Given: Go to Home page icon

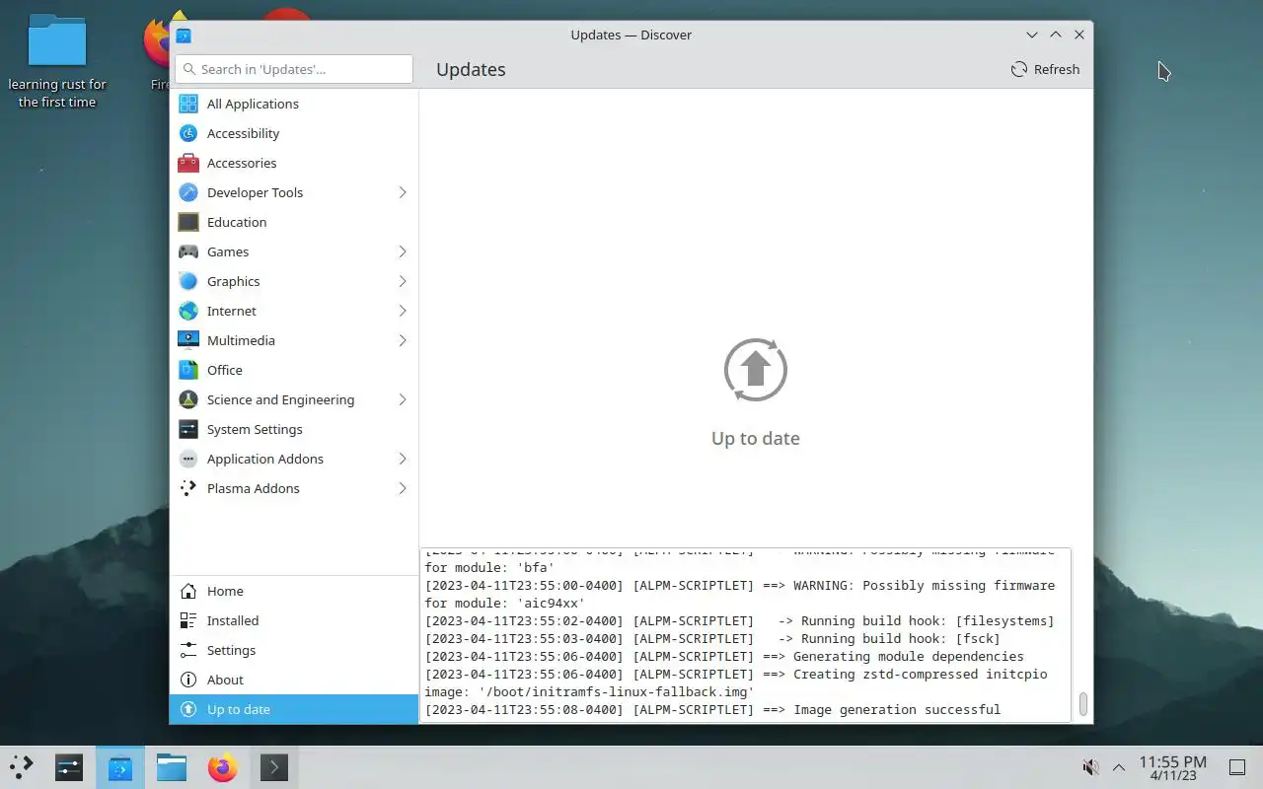Looking at the screenshot, I should click(x=187, y=591).
